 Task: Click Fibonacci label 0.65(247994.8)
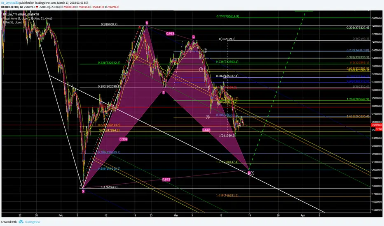(109, 130)
